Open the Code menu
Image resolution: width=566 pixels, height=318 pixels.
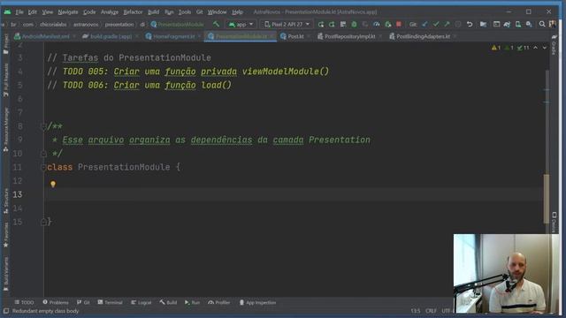[89, 11]
